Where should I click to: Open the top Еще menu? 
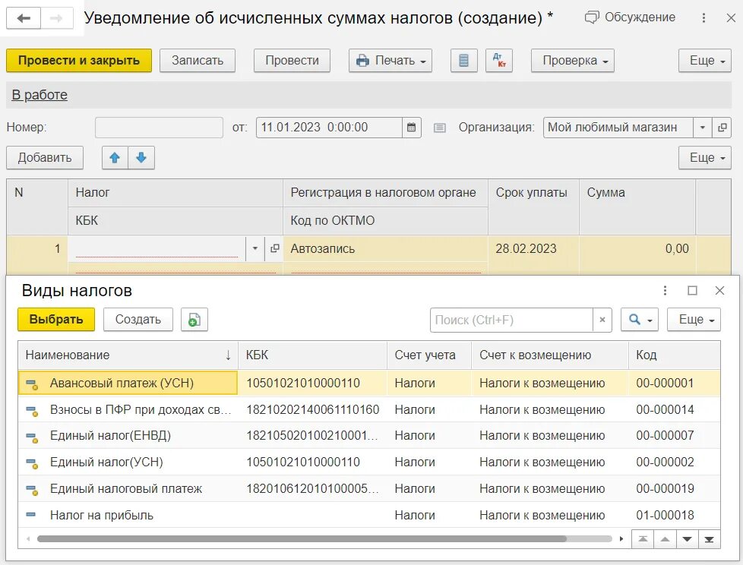point(705,61)
